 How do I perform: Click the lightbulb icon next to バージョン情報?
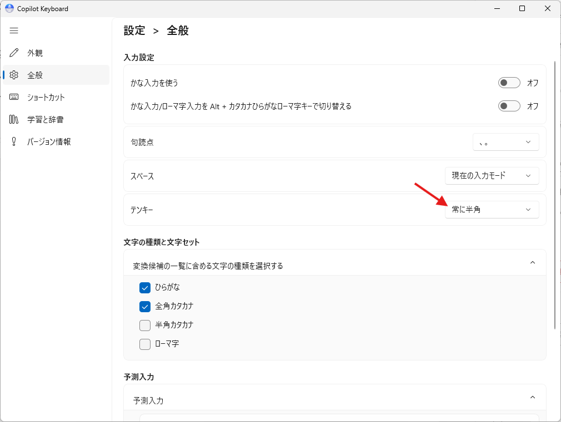(x=14, y=141)
